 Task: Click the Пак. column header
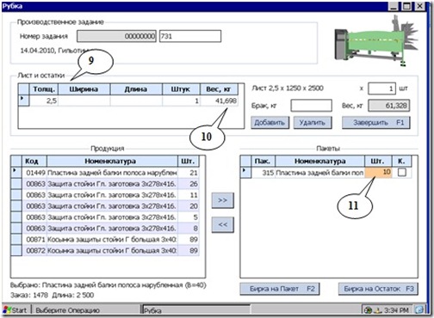tap(263, 161)
